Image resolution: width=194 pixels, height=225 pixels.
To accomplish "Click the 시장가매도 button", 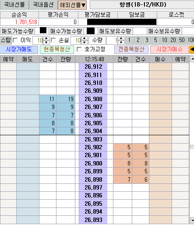I will coord(19,49).
